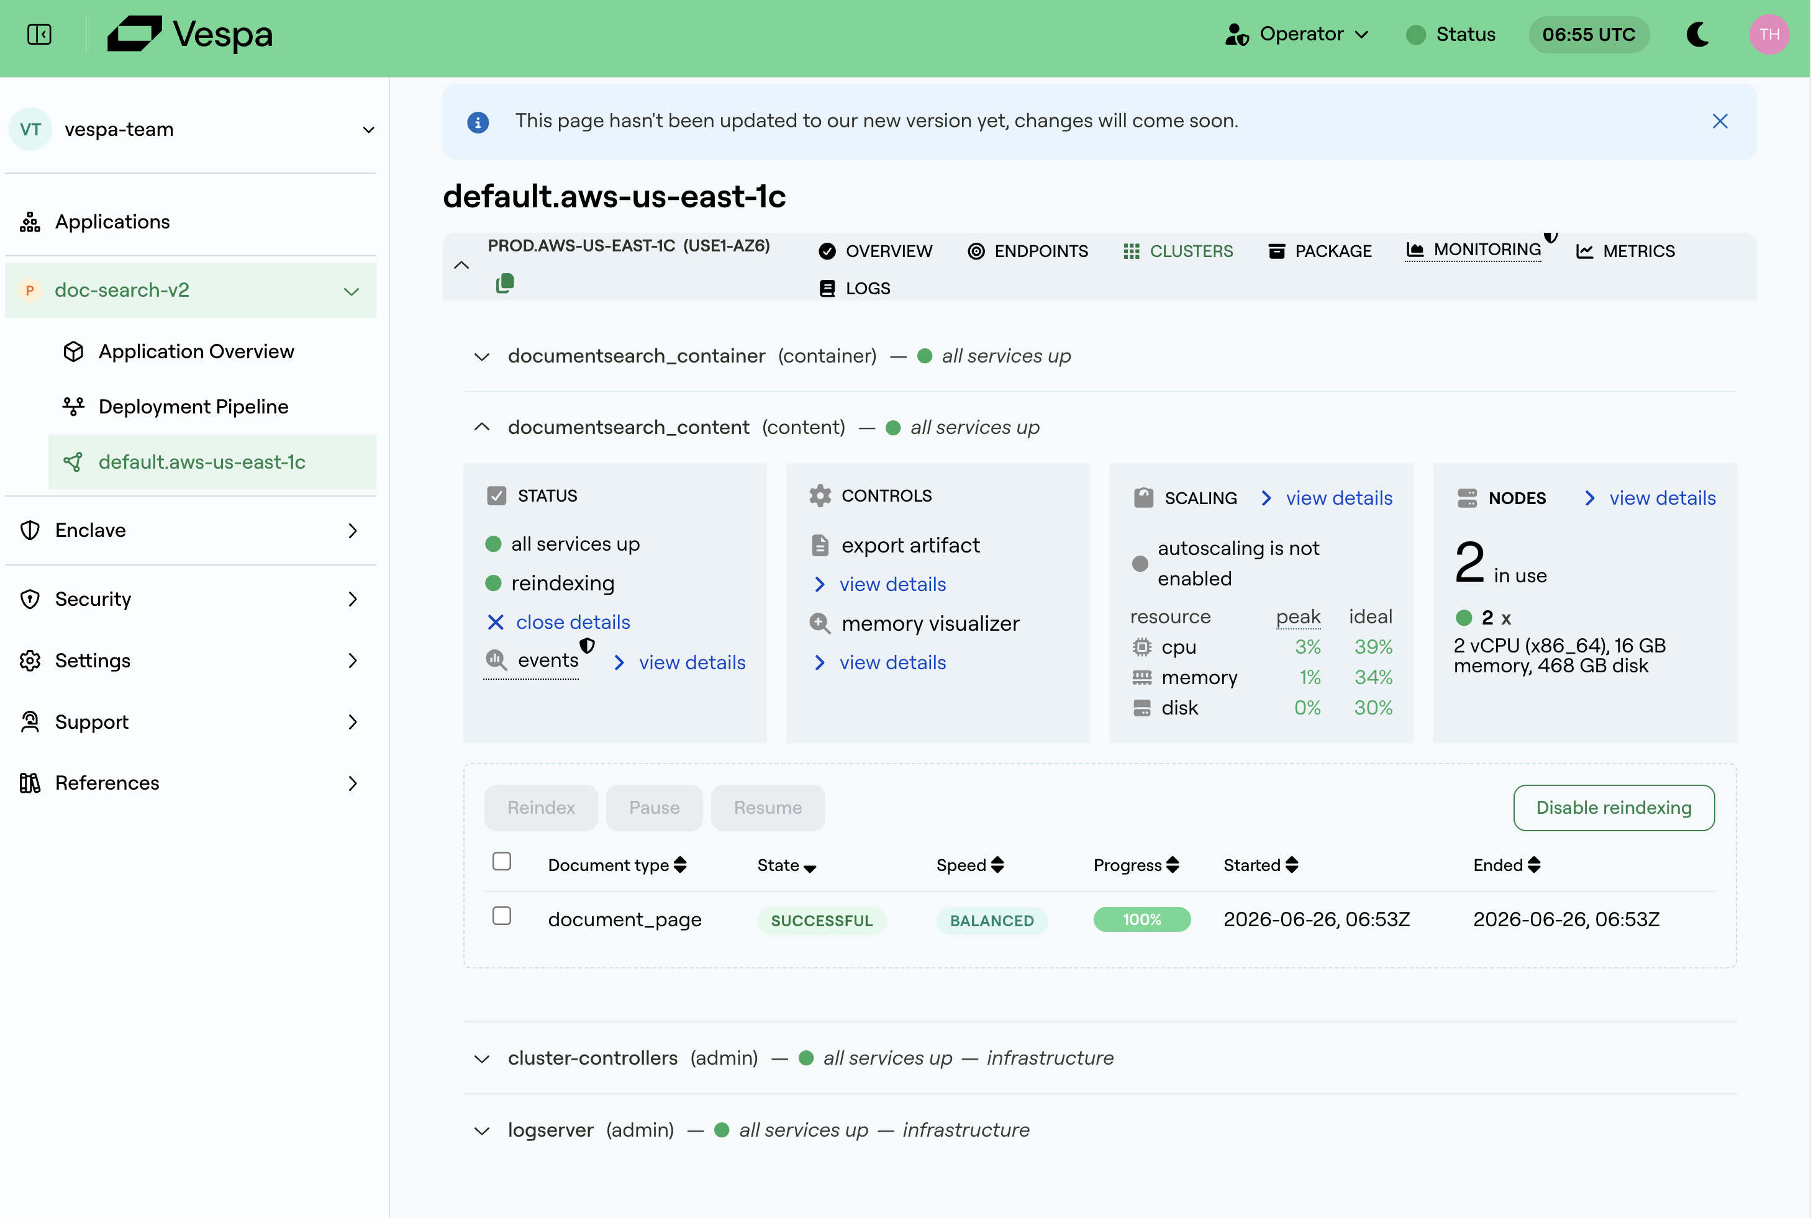Open SCALING view details link
The width and height of the screenshot is (1811, 1218).
pos(1327,498)
